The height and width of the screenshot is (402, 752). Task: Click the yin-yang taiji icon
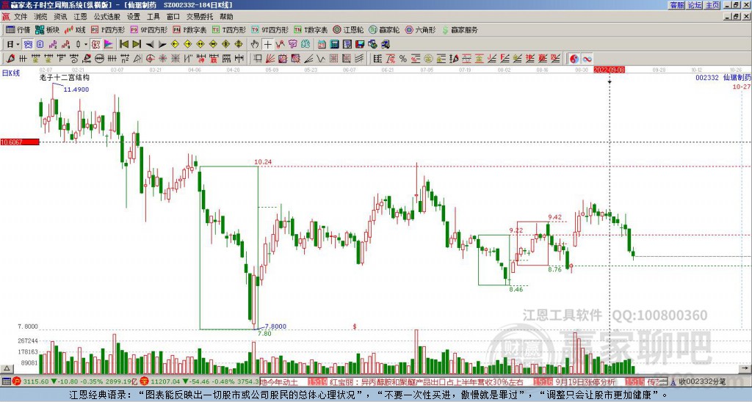[574, 59]
